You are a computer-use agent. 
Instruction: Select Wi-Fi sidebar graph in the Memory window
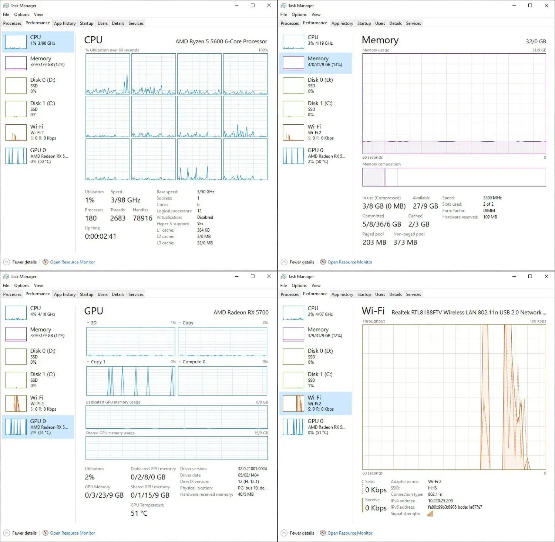(x=293, y=132)
